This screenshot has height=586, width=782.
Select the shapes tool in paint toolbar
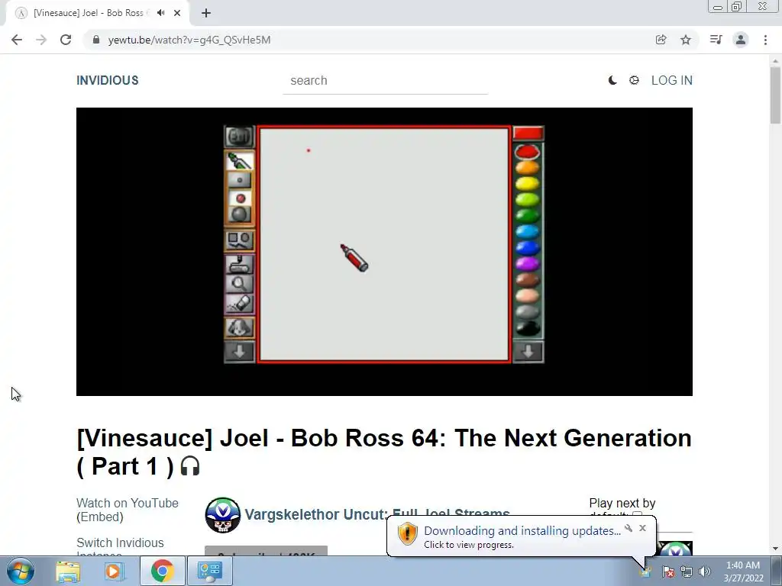tap(239, 240)
